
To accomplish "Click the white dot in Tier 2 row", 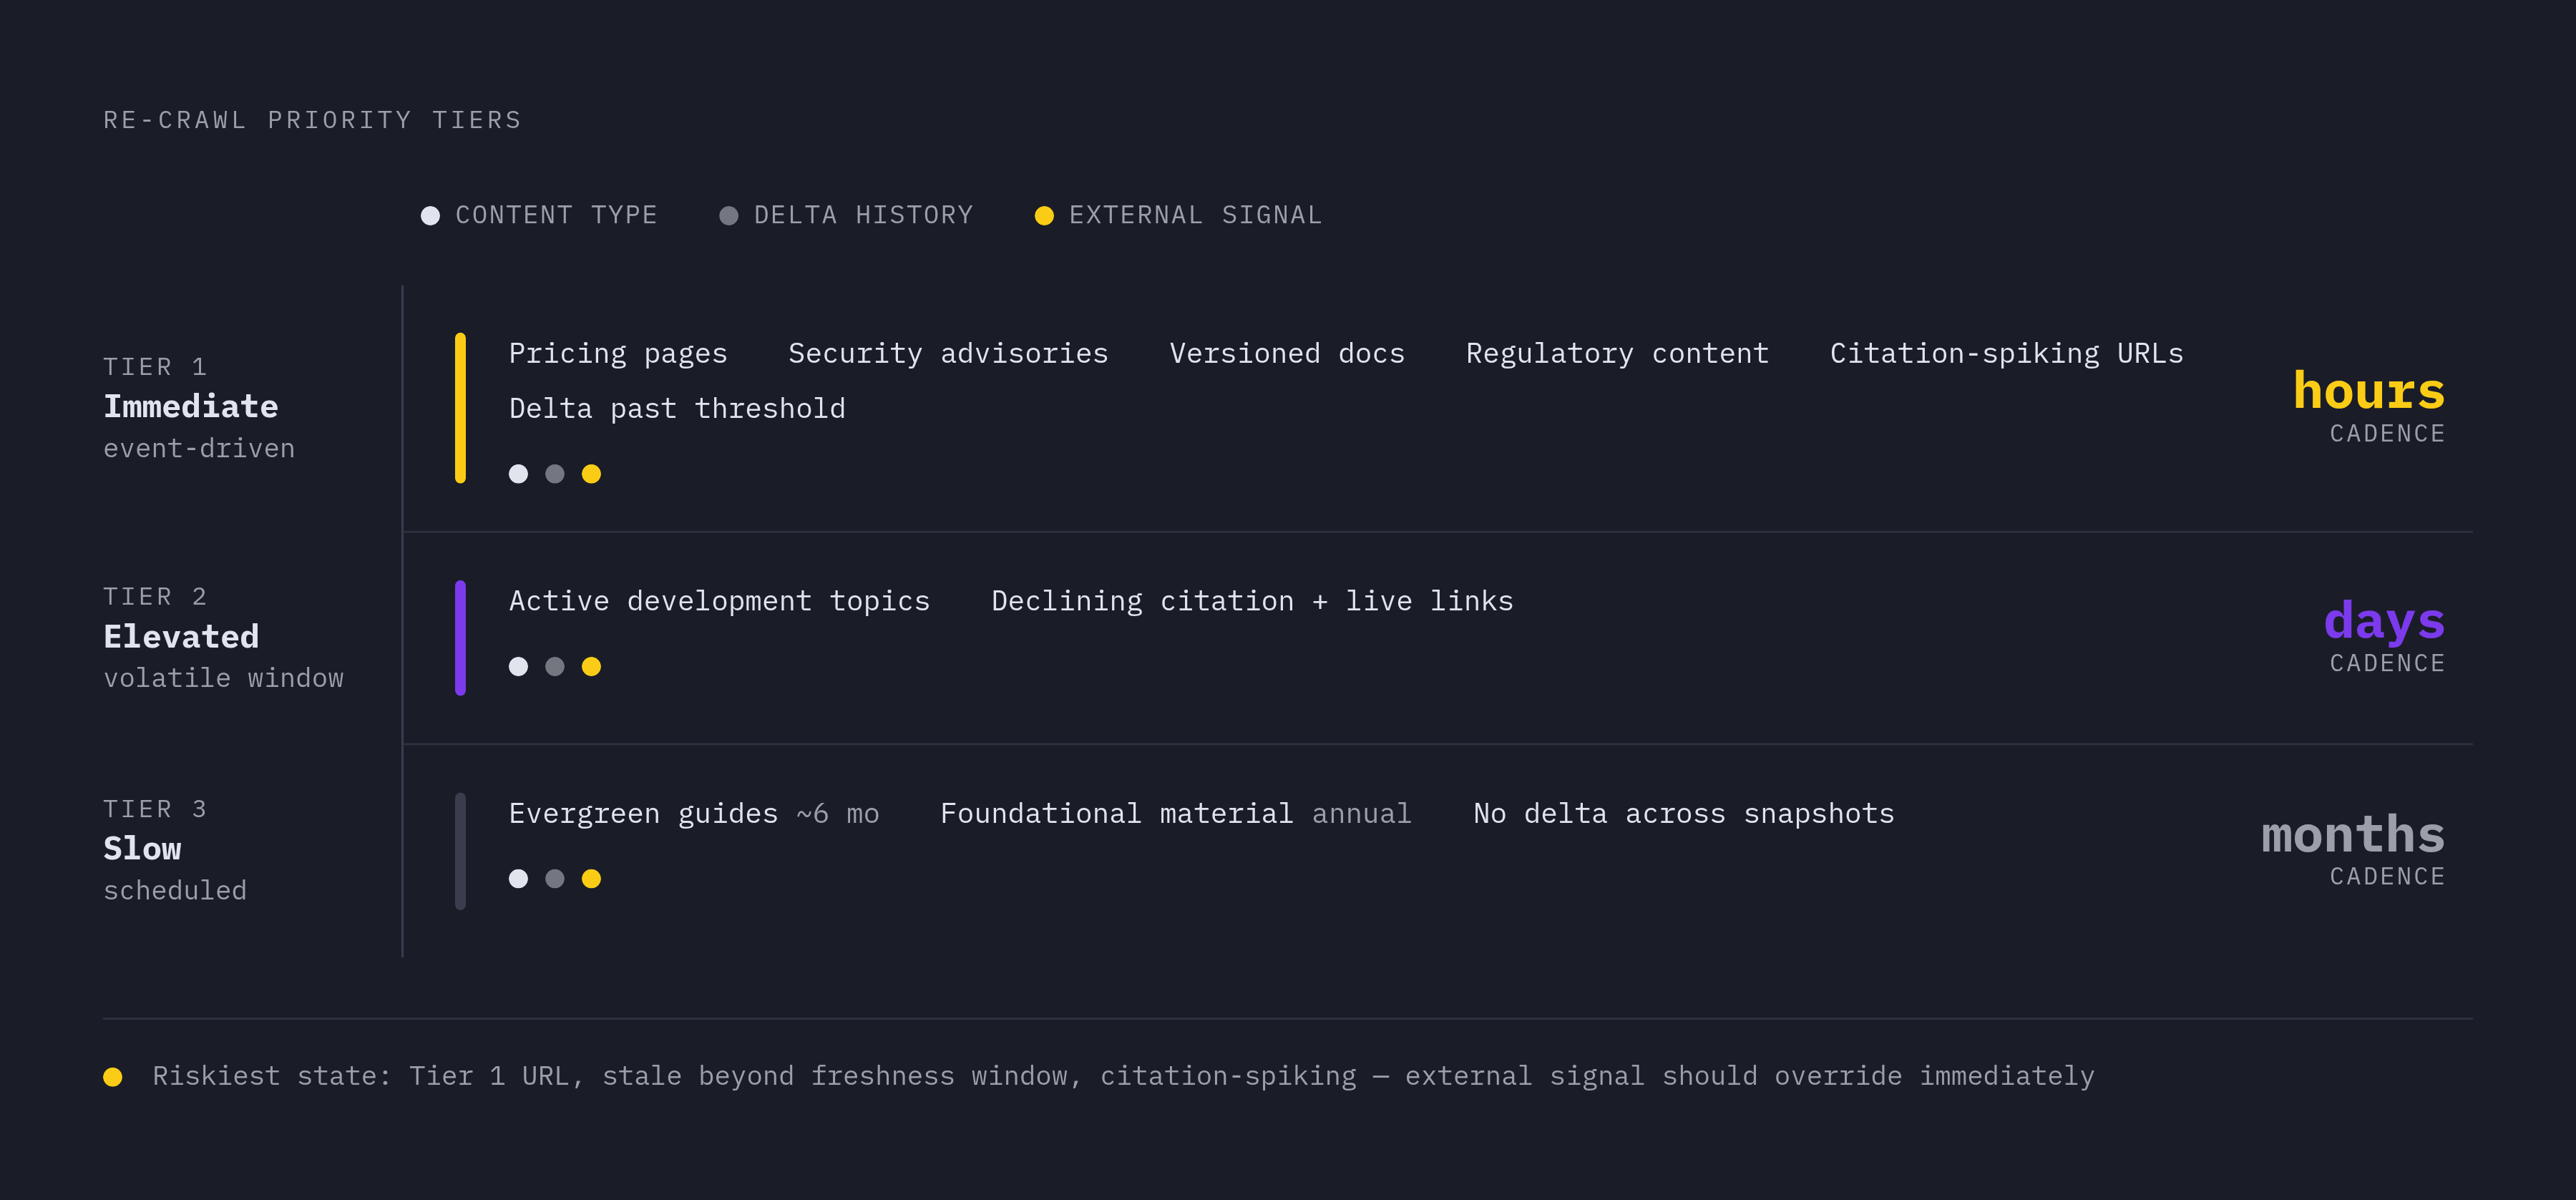I will (518, 666).
